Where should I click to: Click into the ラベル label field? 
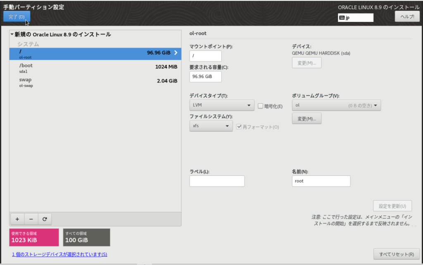coord(217,181)
